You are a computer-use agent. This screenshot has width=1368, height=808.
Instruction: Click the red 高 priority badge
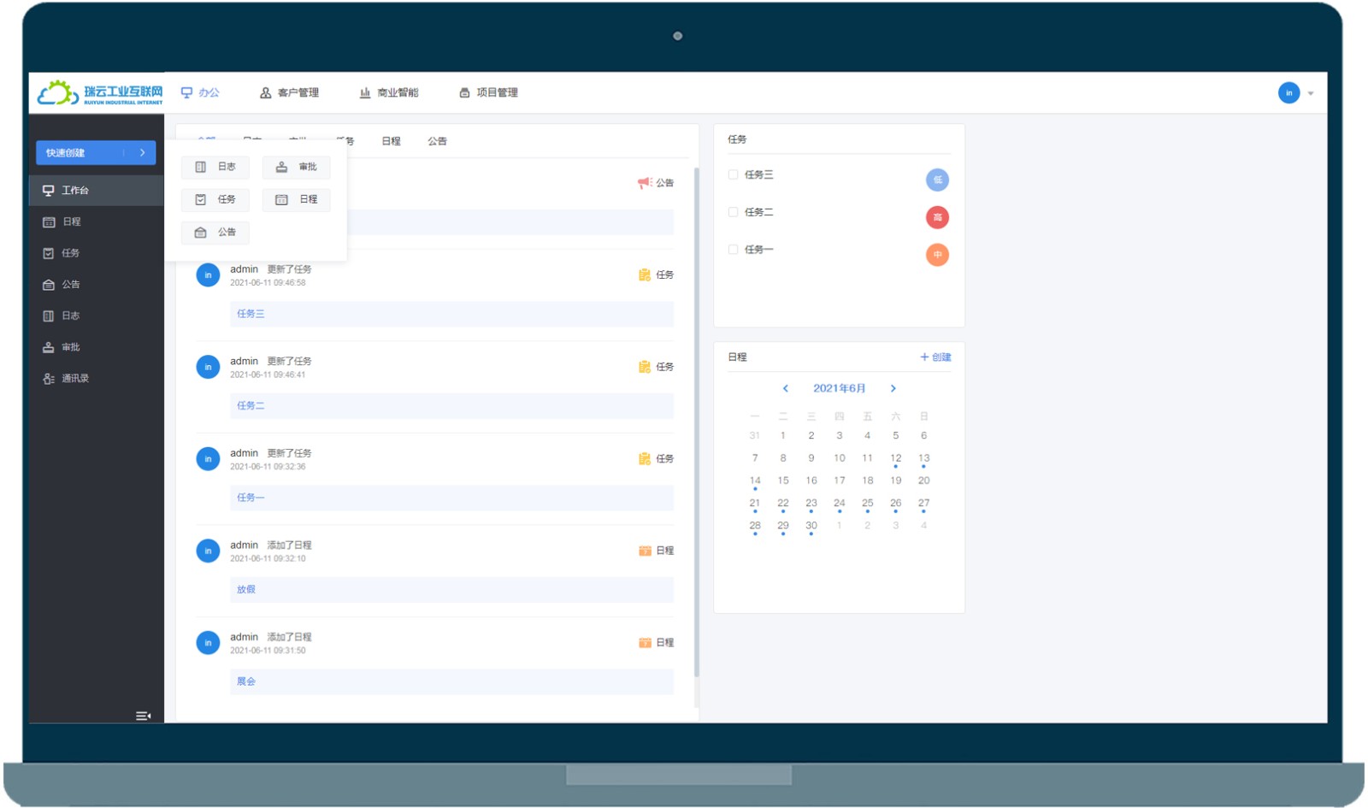coord(937,217)
